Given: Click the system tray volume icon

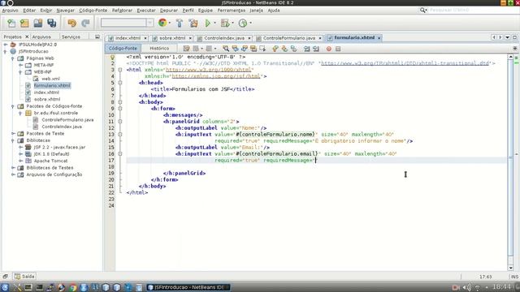Looking at the screenshot, I should point(466,287).
